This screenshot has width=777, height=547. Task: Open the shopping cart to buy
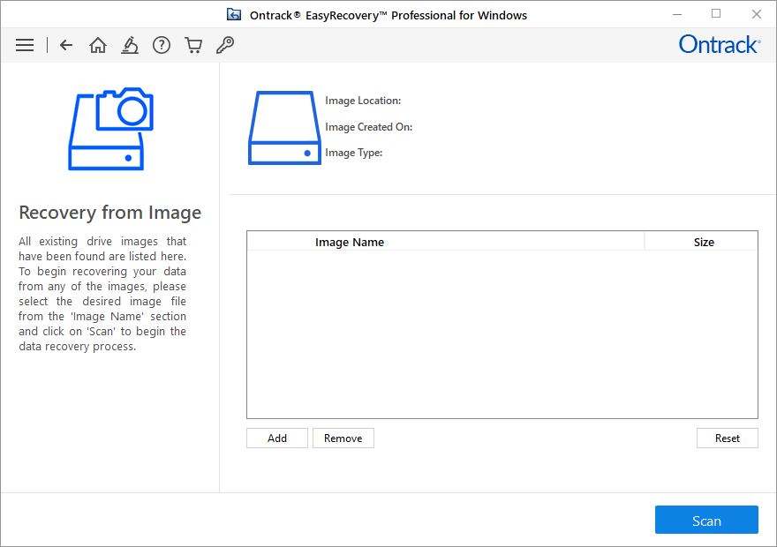click(x=193, y=45)
